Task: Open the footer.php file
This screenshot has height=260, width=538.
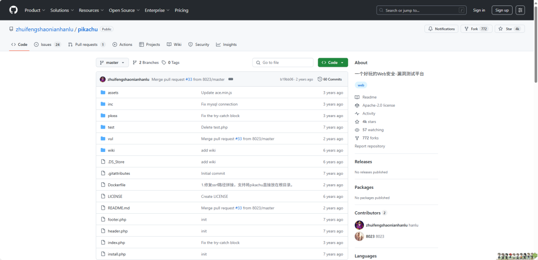Action: pyautogui.click(x=117, y=220)
